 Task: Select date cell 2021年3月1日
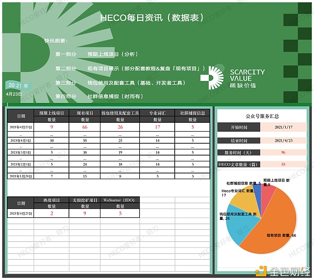(20, 153)
